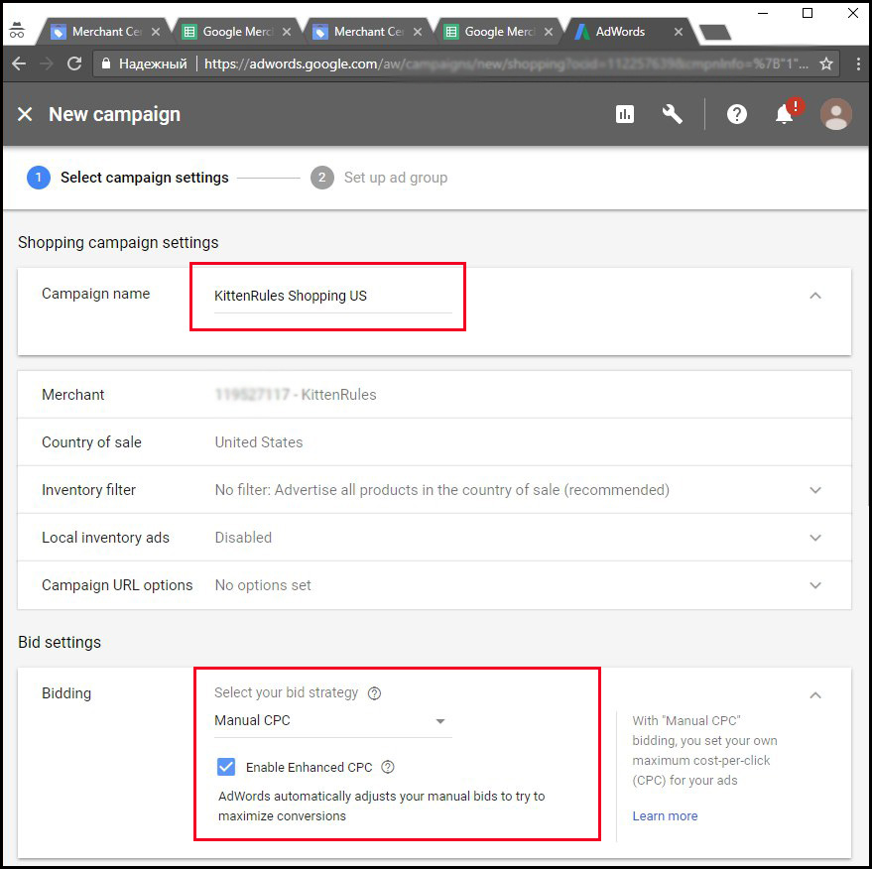This screenshot has height=869, width=872.
Task: Expand the Local inventory ads row
Action: (814, 538)
